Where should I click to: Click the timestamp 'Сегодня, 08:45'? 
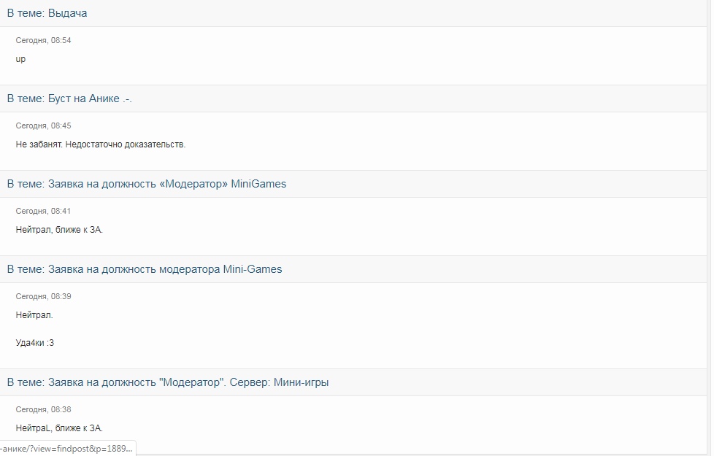pos(43,125)
